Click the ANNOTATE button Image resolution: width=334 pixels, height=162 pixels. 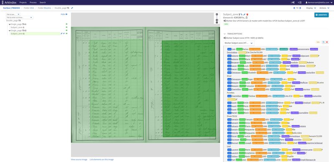(x=321, y=15)
